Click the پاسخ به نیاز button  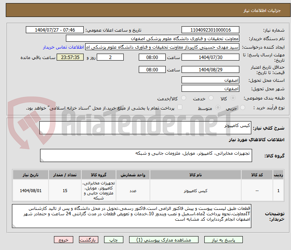point(224,240)
